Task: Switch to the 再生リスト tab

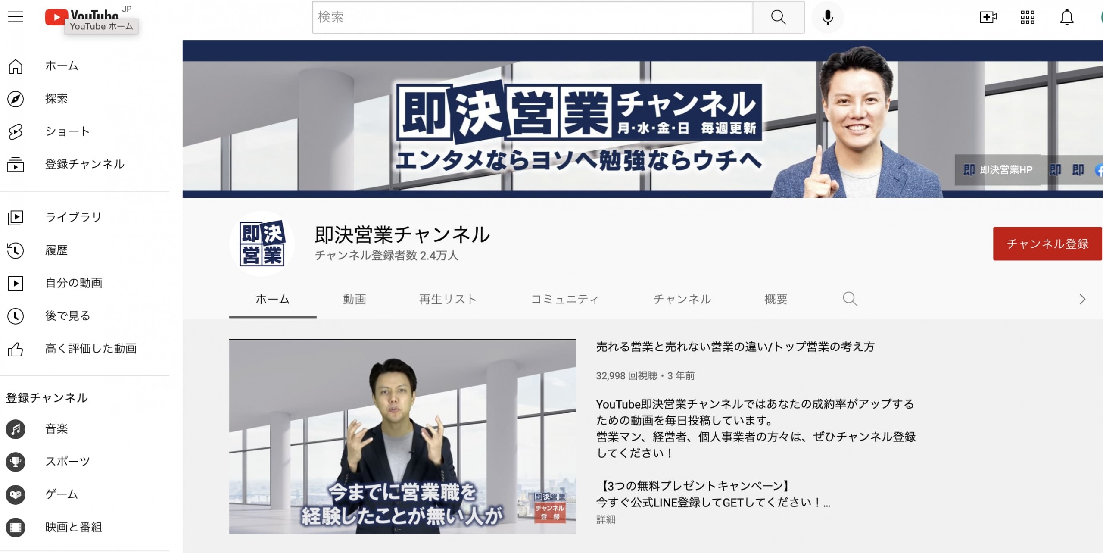Action: [448, 299]
